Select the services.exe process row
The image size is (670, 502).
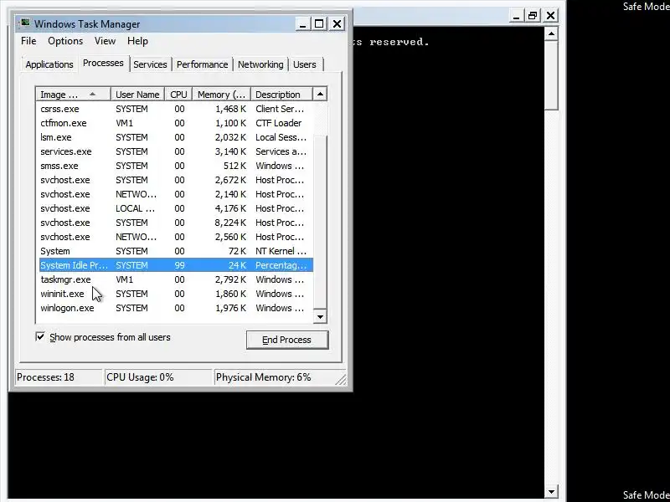point(176,151)
